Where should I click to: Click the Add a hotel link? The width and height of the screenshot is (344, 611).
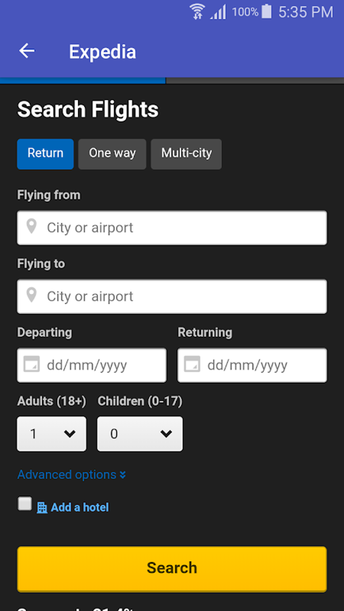tap(80, 508)
